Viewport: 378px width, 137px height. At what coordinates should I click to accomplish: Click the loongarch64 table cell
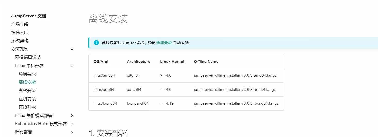(138, 103)
